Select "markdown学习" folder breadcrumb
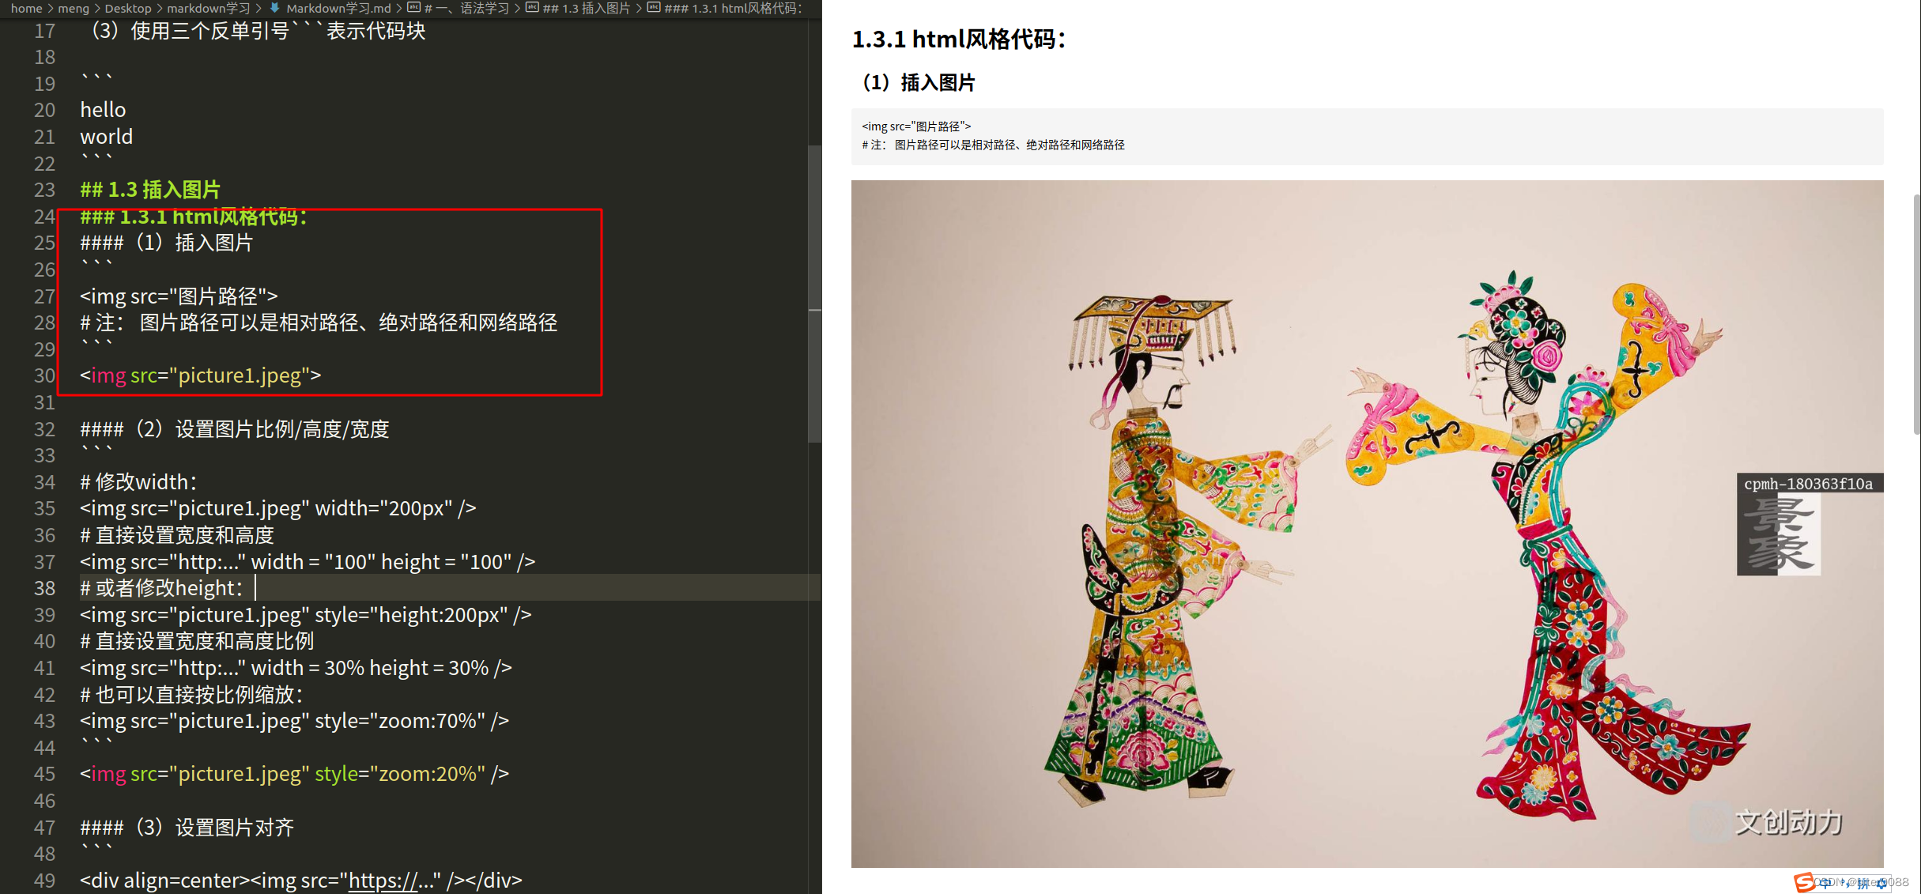The image size is (1921, 894). (x=209, y=8)
